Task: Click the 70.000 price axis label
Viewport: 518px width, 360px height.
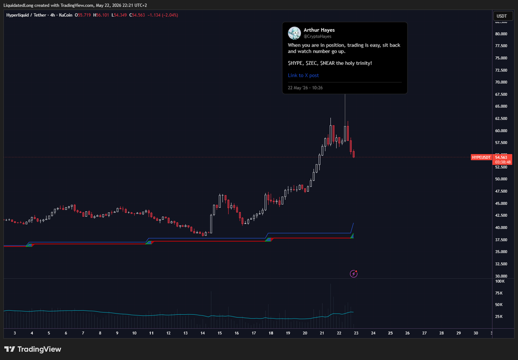Action: (x=501, y=82)
